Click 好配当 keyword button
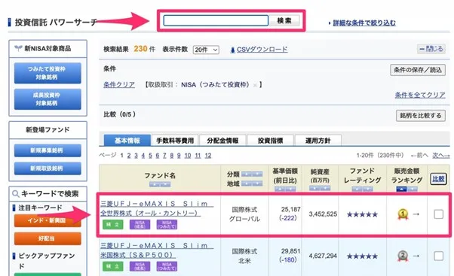This screenshot has height=276, width=454. [x=48, y=238]
